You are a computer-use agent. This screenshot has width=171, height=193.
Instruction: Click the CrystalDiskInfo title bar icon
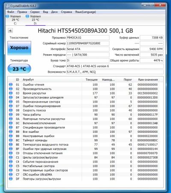(7, 6)
